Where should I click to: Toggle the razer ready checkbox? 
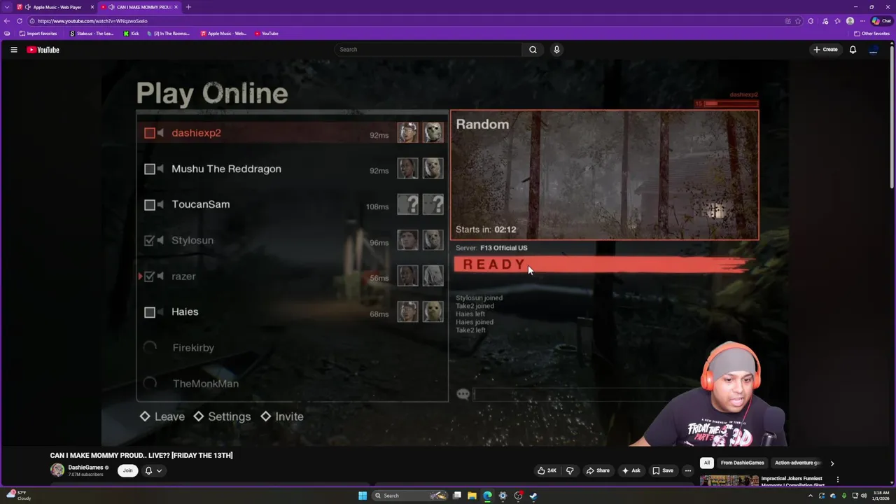pos(149,276)
